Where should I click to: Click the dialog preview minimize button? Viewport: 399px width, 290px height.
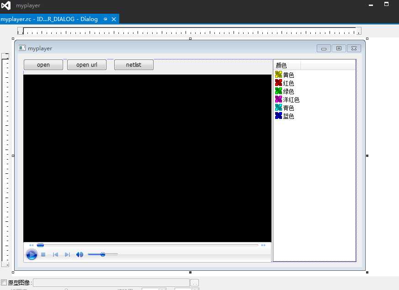pyautogui.click(x=324, y=48)
